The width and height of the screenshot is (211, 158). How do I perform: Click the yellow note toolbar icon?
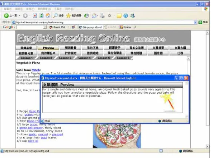(x=119, y=16)
